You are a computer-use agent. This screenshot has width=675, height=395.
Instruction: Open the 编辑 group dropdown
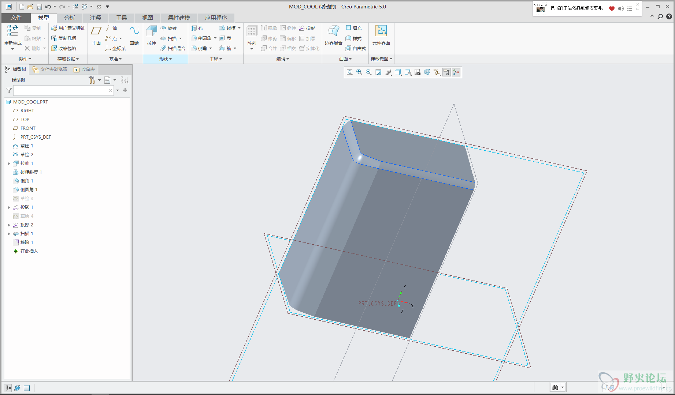coord(283,59)
